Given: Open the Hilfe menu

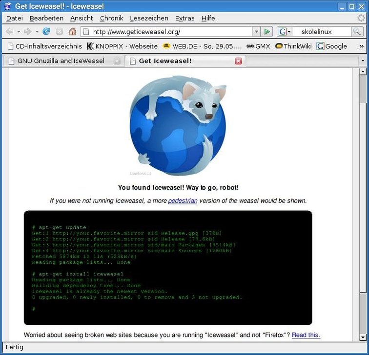Looking at the screenshot, I should click(x=208, y=18).
